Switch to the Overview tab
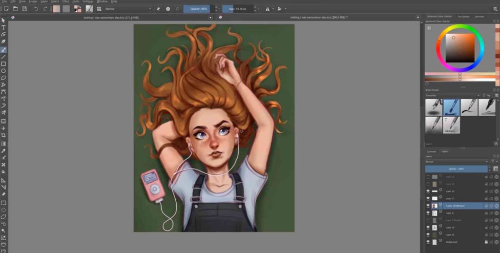The height and width of the screenshot is (253, 500). (x=479, y=17)
